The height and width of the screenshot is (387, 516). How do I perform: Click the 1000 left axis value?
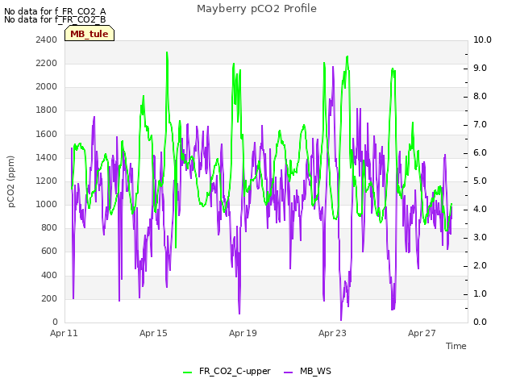coord(47,204)
